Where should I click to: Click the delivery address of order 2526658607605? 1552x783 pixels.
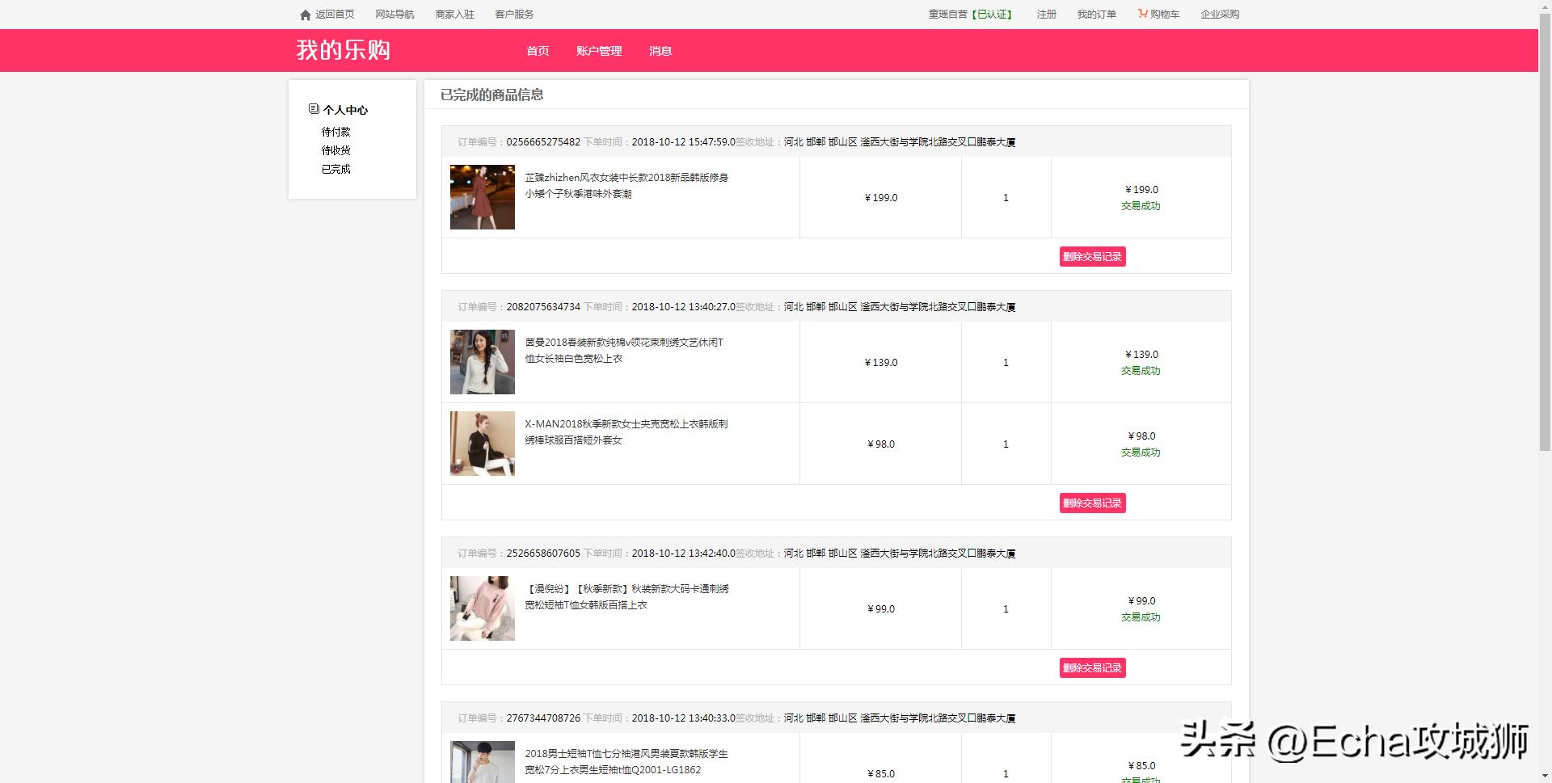900,554
